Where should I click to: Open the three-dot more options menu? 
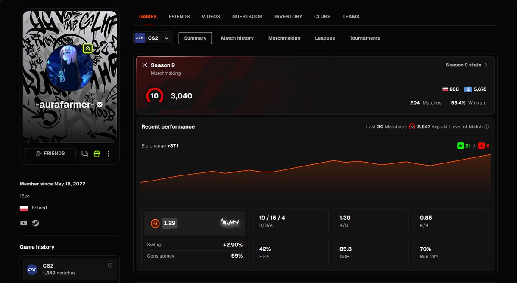pyautogui.click(x=109, y=154)
